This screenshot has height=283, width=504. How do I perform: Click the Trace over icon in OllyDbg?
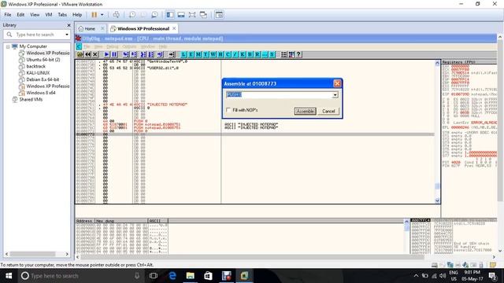151,54
